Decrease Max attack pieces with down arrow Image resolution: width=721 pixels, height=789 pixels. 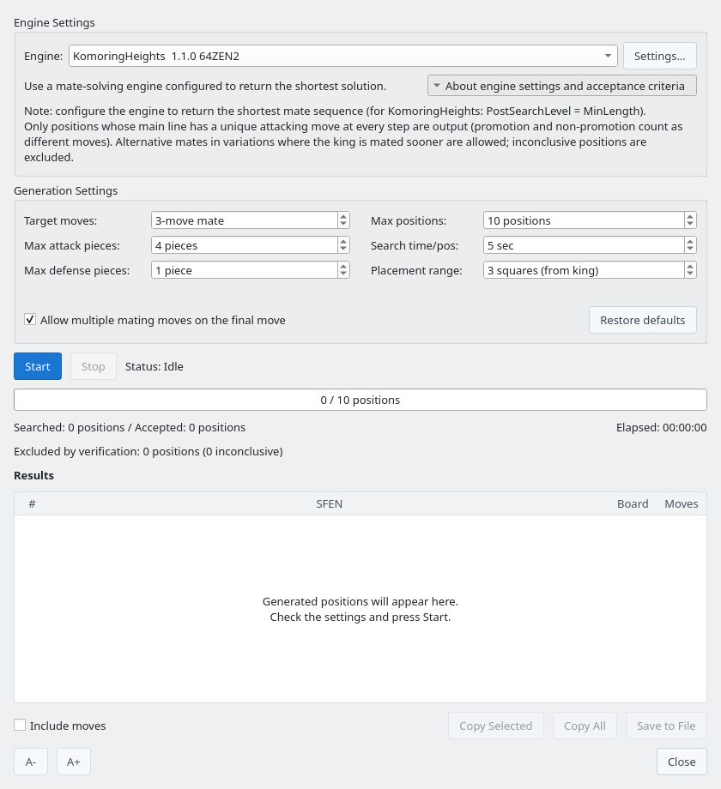(343, 249)
